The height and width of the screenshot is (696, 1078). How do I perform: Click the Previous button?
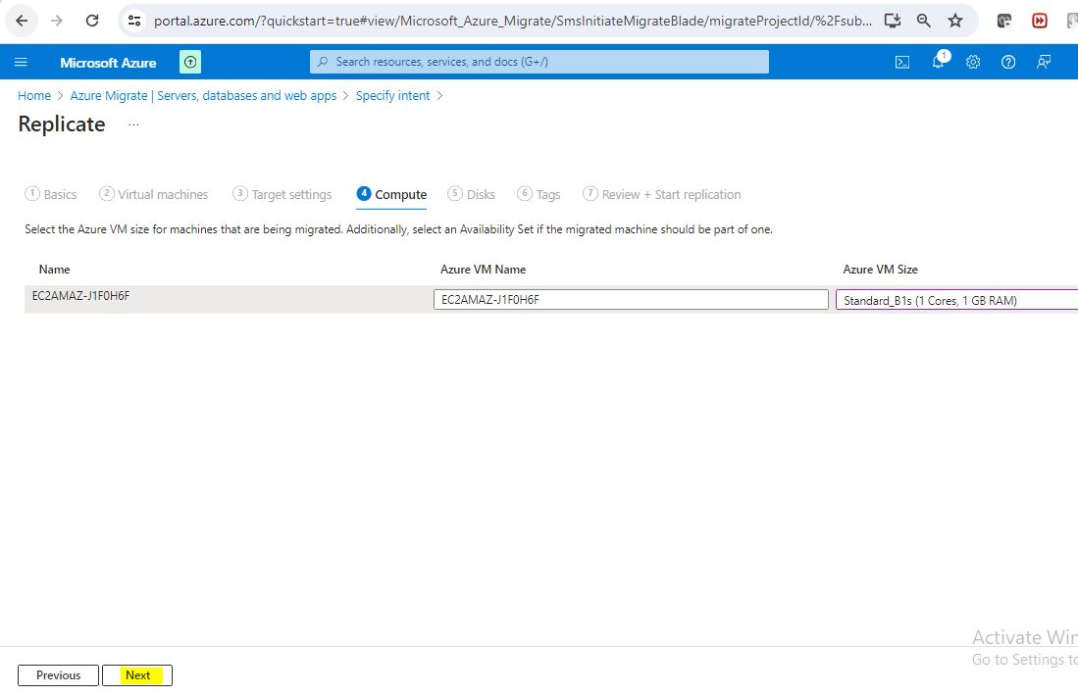[x=58, y=675]
